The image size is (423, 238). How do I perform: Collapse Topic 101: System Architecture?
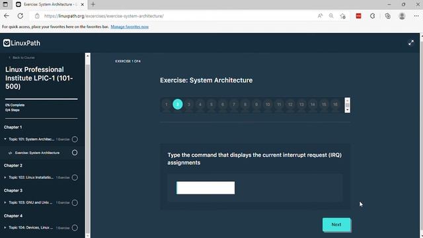[5, 139]
